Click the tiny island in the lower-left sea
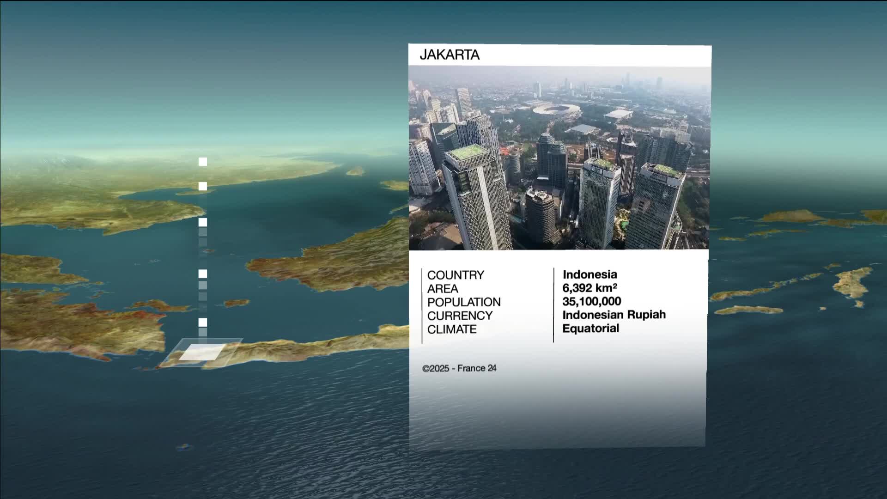The width and height of the screenshot is (887, 499). [x=184, y=447]
